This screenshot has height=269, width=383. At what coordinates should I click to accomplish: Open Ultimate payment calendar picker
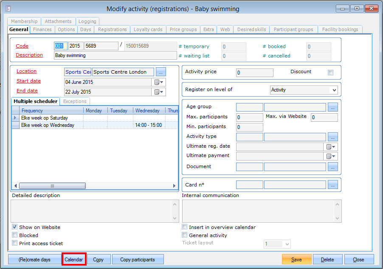click(331, 157)
